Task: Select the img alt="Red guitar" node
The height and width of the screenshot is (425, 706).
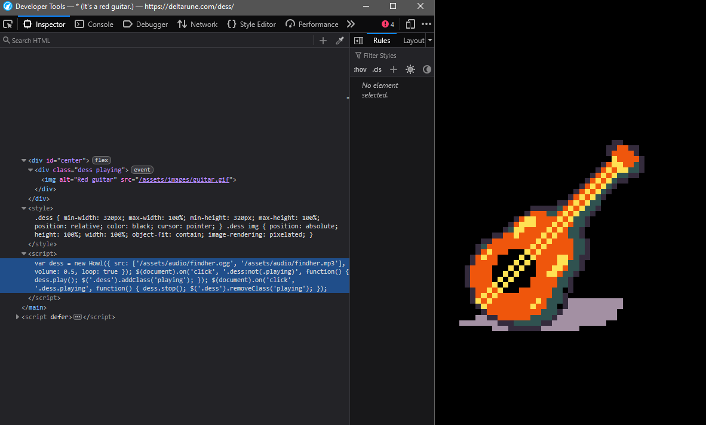Action: point(139,179)
